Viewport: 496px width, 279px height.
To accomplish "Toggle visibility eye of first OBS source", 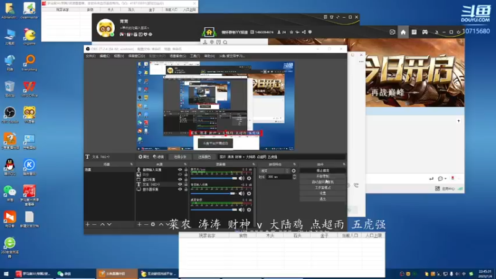I will coord(180,170).
